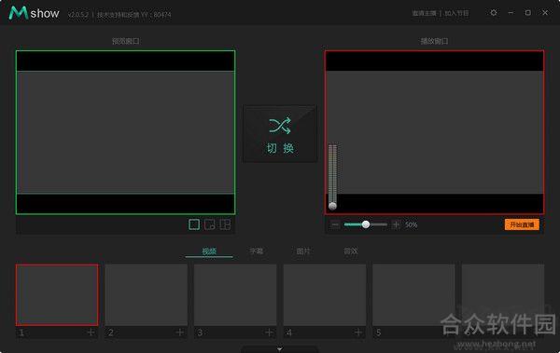The image size is (560, 353).
Task: Expand the bottom panel down arrow
Action: click(x=280, y=349)
